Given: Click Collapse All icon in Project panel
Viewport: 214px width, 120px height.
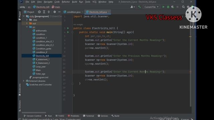Looking at the screenshot, I should pos(48,12).
